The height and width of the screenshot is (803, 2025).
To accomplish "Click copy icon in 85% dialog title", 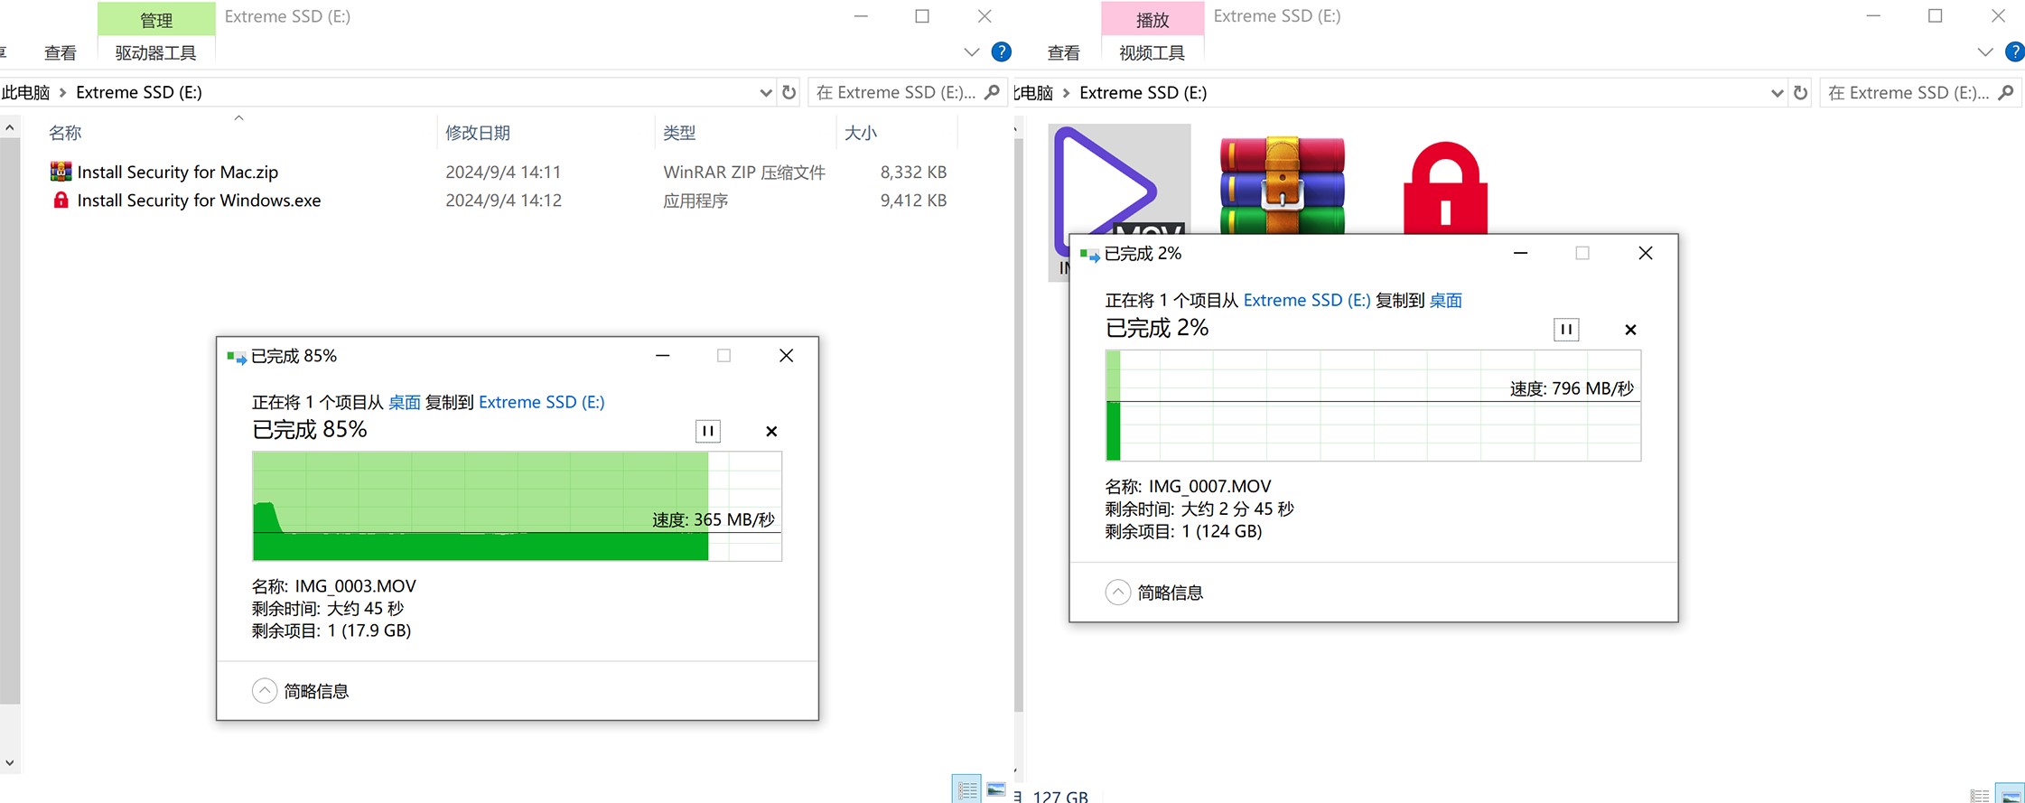I will point(237,357).
